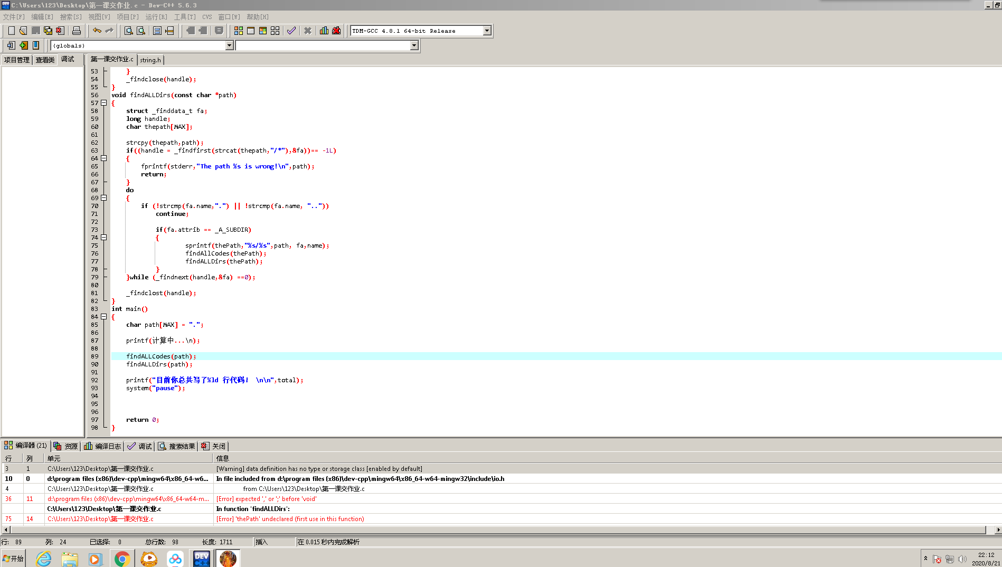
Task: Open the 调试 bottom tab
Action: (x=140, y=446)
